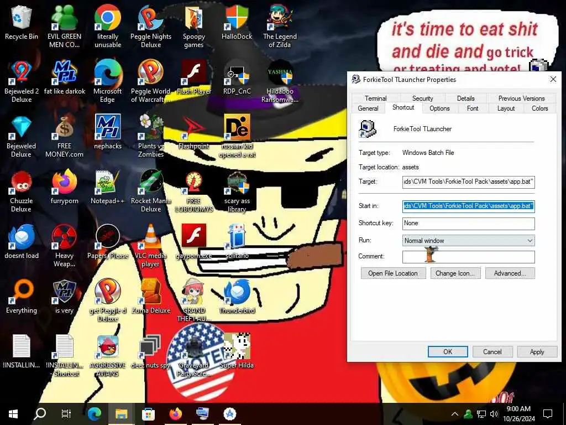Screen dimensions: 566x425
Task: Open the taskbar clock and date
Action: click(519, 414)
